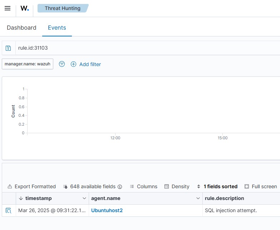280x230 pixels.
Task: Open the 648 available fields list
Action: tap(93, 186)
